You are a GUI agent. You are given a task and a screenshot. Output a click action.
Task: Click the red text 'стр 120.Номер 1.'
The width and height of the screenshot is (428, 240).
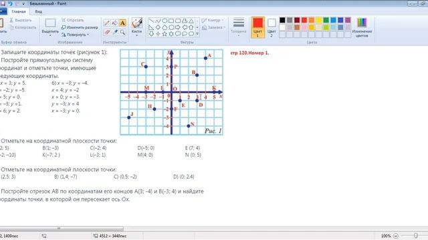click(249, 53)
